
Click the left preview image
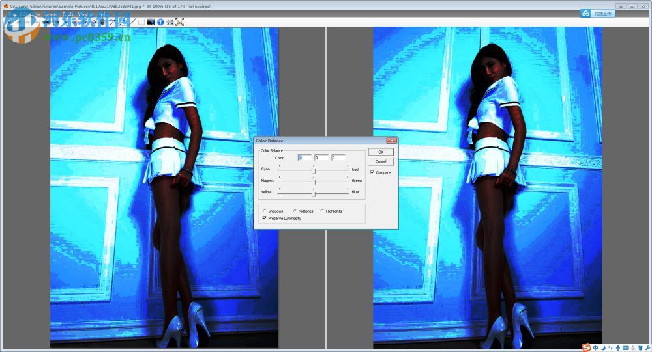click(164, 187)
